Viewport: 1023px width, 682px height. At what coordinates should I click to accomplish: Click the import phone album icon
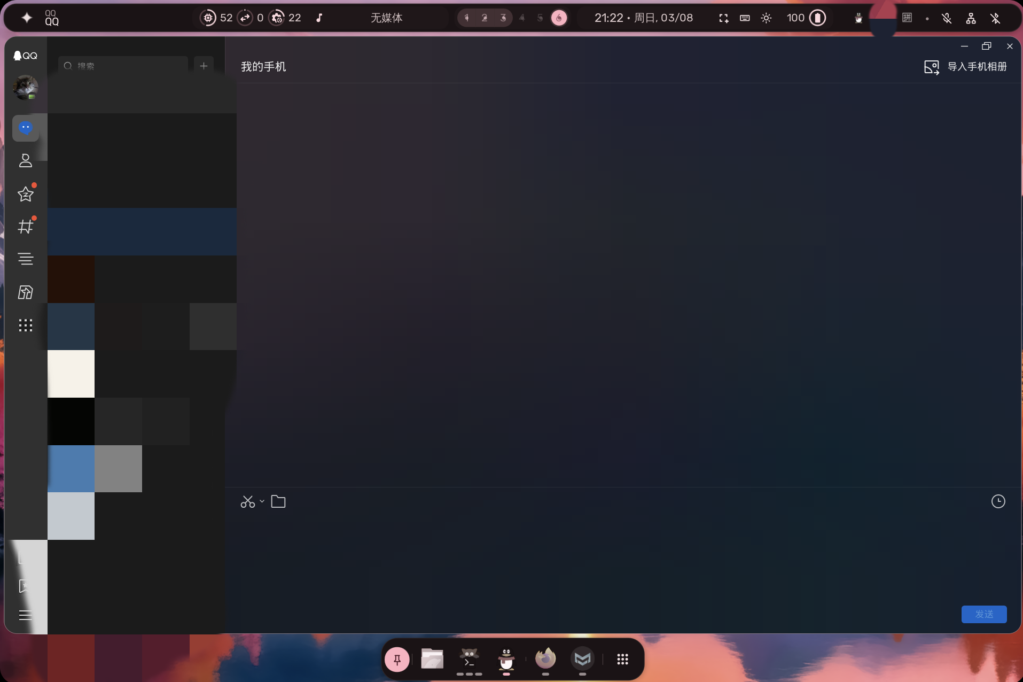pyautogui.click(x=931, y=67)
